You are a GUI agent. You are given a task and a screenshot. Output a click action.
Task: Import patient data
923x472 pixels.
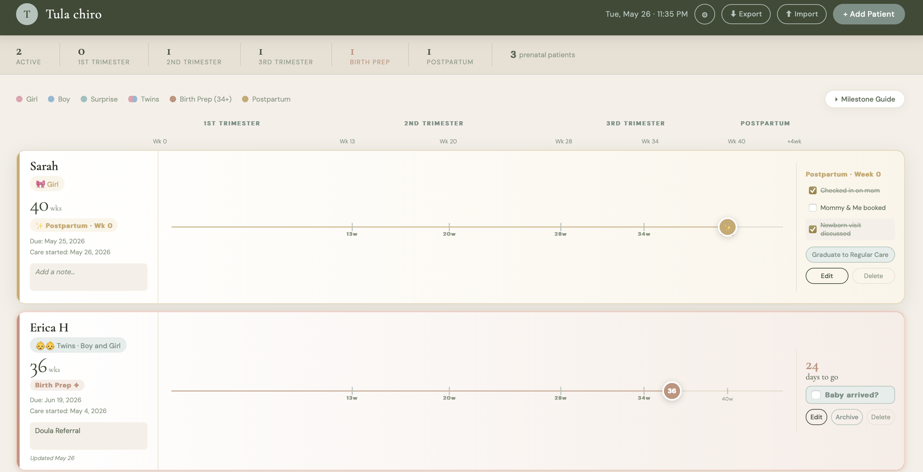pos(802,14)
